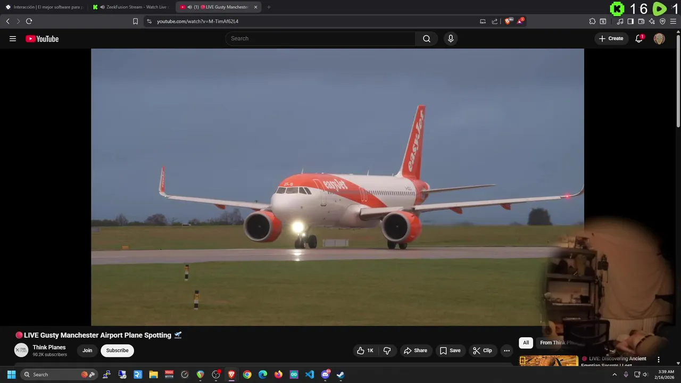This screenshot has height=383, width=681.
Task: Select the All filter chip
Action: (x=526, y=343)
